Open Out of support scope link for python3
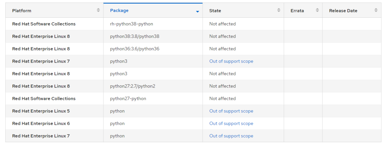The height and width of the screenshot is (144, 384). 231,61
